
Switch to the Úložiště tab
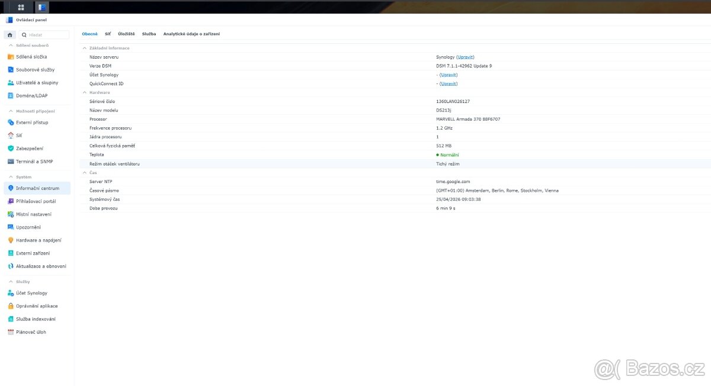(x=125, y=34)
